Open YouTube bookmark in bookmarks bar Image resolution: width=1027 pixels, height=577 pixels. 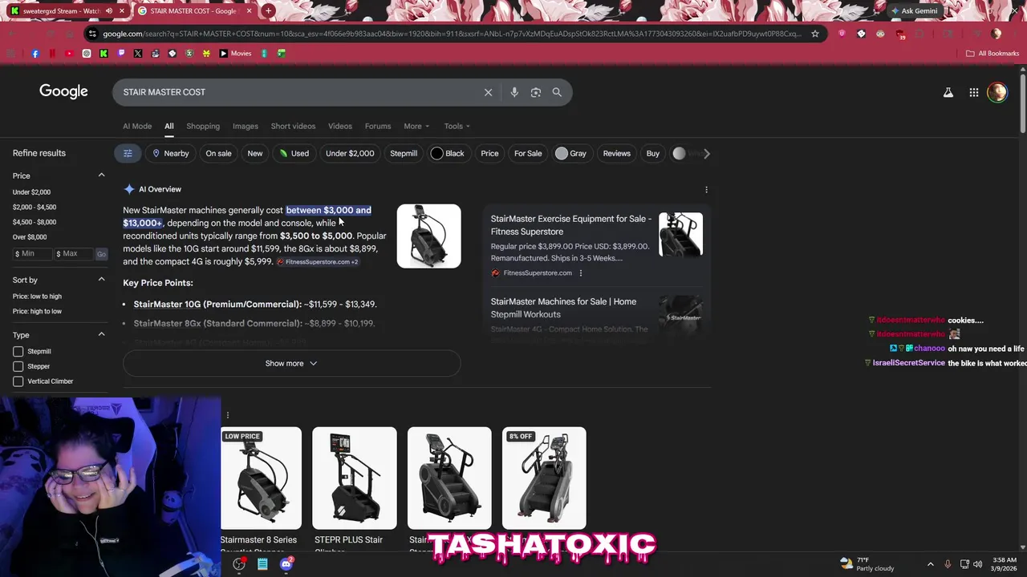[70, 54]
